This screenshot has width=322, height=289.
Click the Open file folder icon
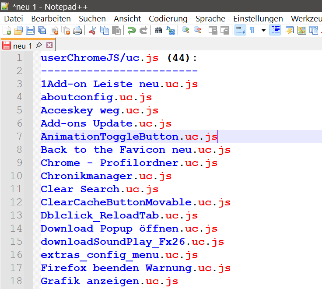18,30
